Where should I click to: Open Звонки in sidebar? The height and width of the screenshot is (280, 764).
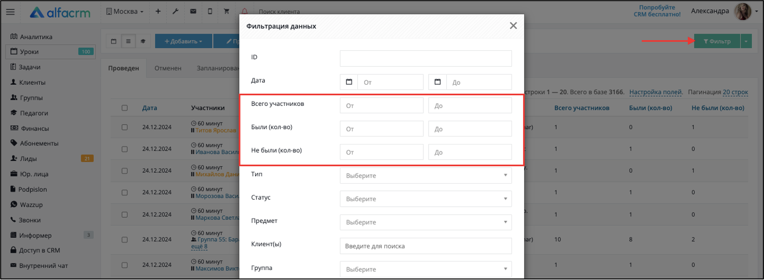[x=26, y=220]
